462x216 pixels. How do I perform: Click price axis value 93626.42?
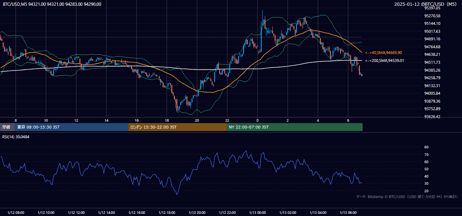432,117
